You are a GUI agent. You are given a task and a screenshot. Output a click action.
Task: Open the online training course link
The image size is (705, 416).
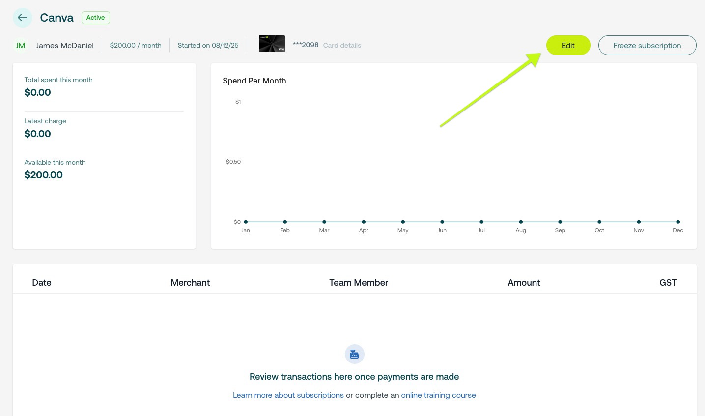point(438,395)
